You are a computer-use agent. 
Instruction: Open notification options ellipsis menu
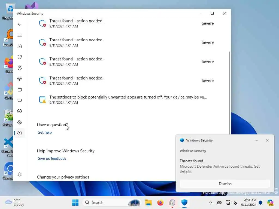point(256,140)
